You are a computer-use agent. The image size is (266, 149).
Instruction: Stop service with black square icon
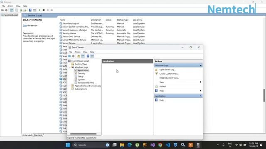coord(44,10)
